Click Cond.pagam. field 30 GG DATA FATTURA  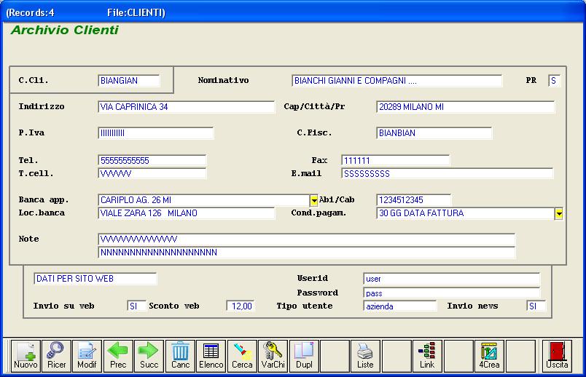466,213
